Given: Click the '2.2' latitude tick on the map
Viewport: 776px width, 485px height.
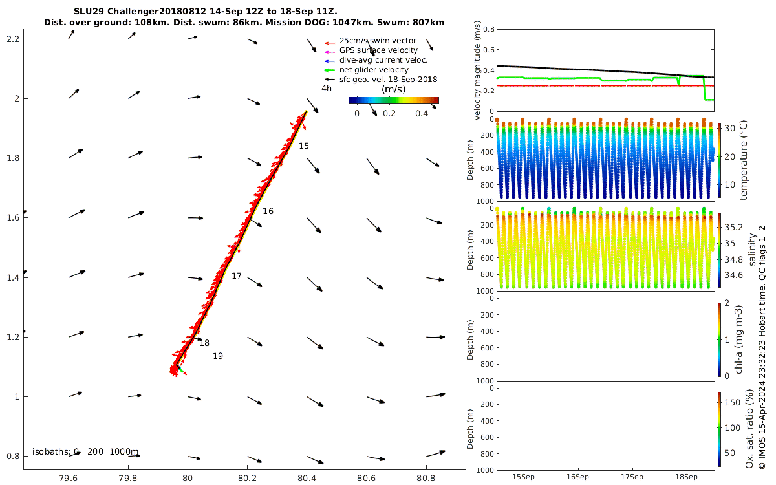Looking at the screenshot, I should click(13, 39).
